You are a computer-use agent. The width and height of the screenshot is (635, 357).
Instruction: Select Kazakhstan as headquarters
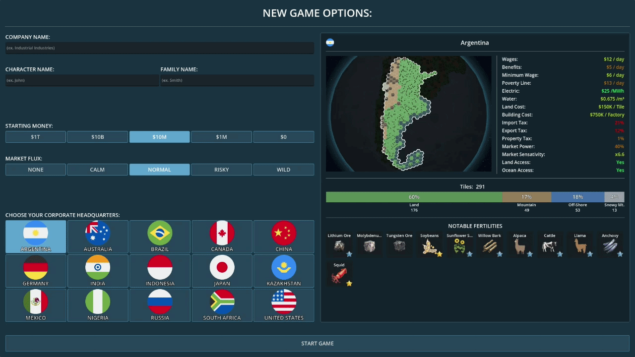pos(284,271)
